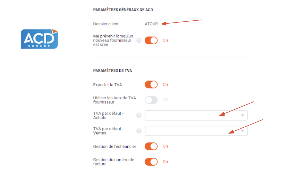Click the On label beside Exporter la TVA
This screenshot has width=281, height=174.
point(165,84)
